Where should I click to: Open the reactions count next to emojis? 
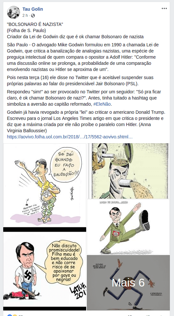click(21, 315)
